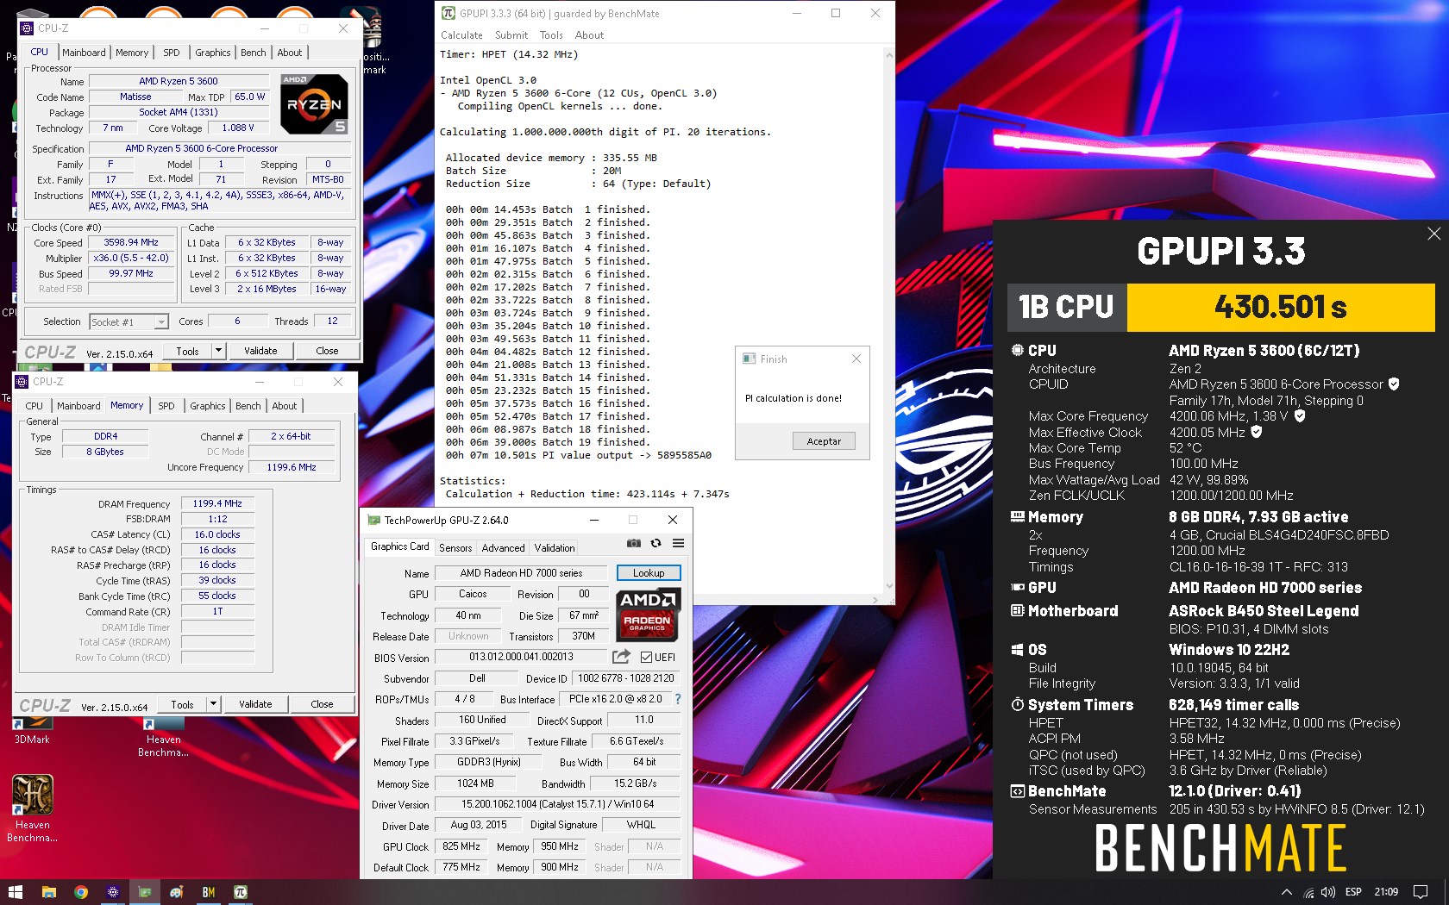Click Lookup button in GPU-Z
Viewport: 1449px width, 905px height.
[649, 573]
